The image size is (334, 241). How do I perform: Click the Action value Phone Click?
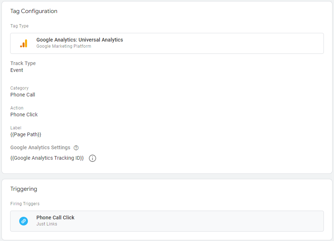click(24, 115)
